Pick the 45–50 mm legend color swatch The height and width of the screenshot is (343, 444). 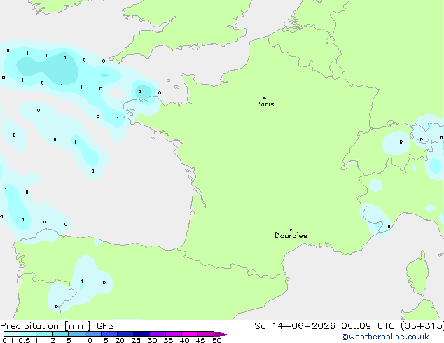point(206,334)
